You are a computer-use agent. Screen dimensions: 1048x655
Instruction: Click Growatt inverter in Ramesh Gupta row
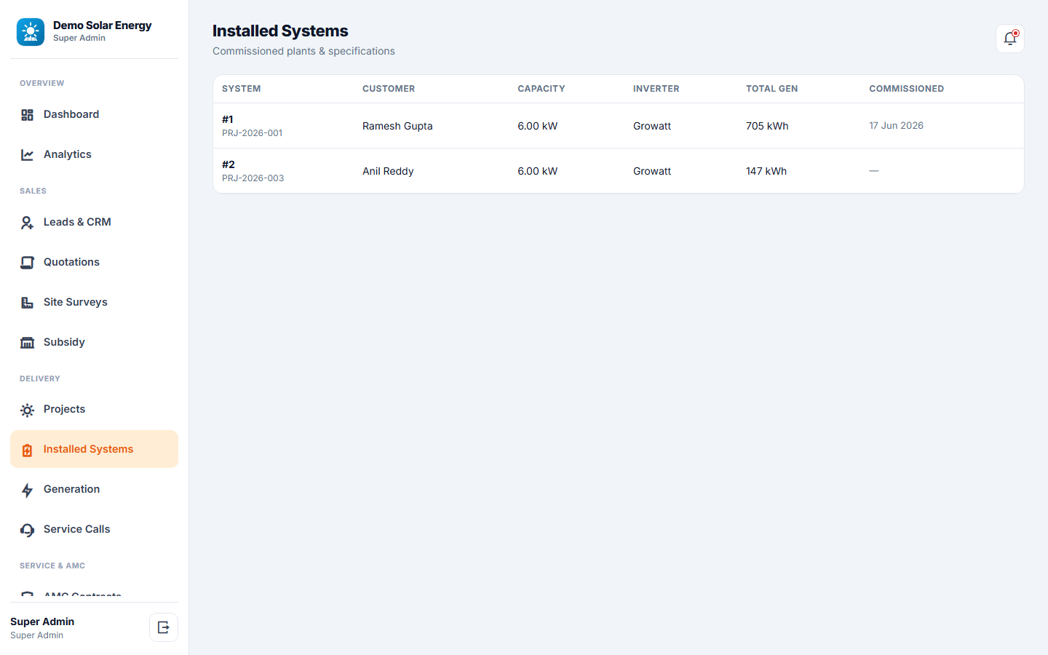tap(652, 126)
